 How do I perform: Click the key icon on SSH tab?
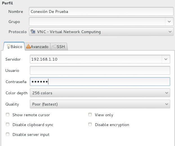[x=54, y=47]
